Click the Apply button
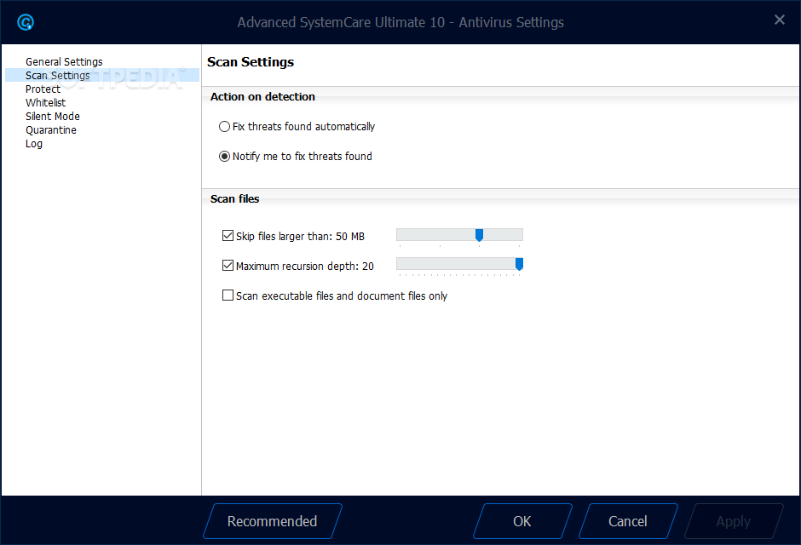801x545 pixels. 733,521
